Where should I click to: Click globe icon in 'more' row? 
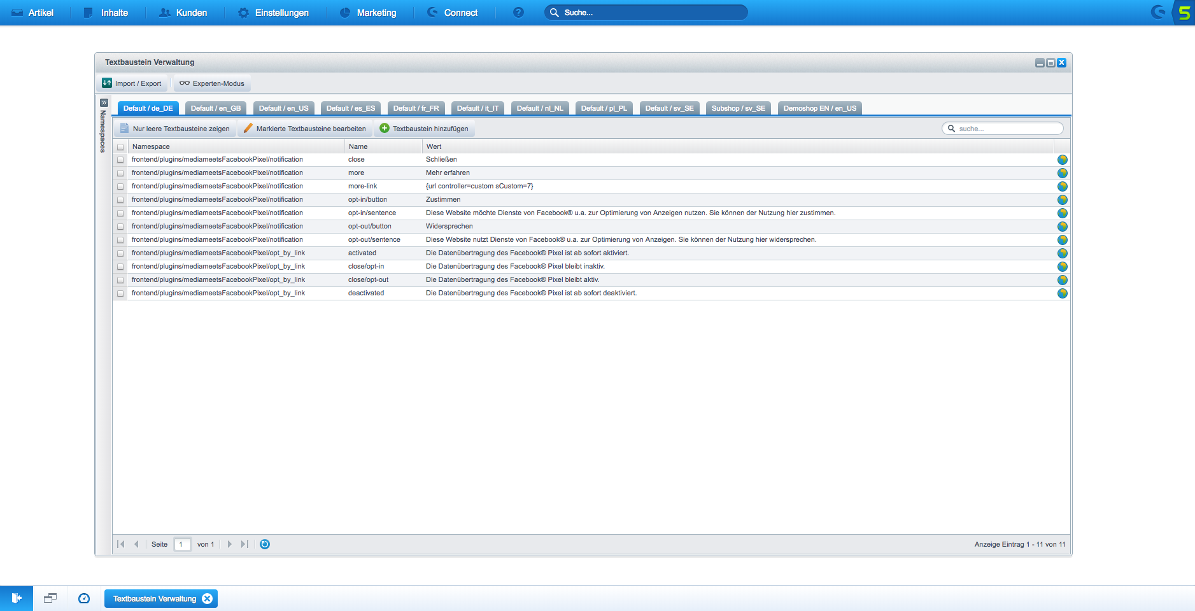pyautogui.click(x=1062, y=173)
